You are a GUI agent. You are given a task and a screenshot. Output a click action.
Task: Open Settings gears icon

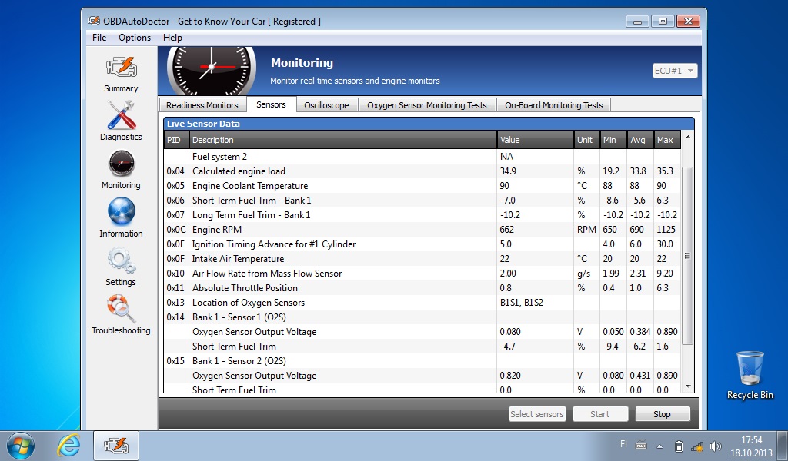coord(121,260)
